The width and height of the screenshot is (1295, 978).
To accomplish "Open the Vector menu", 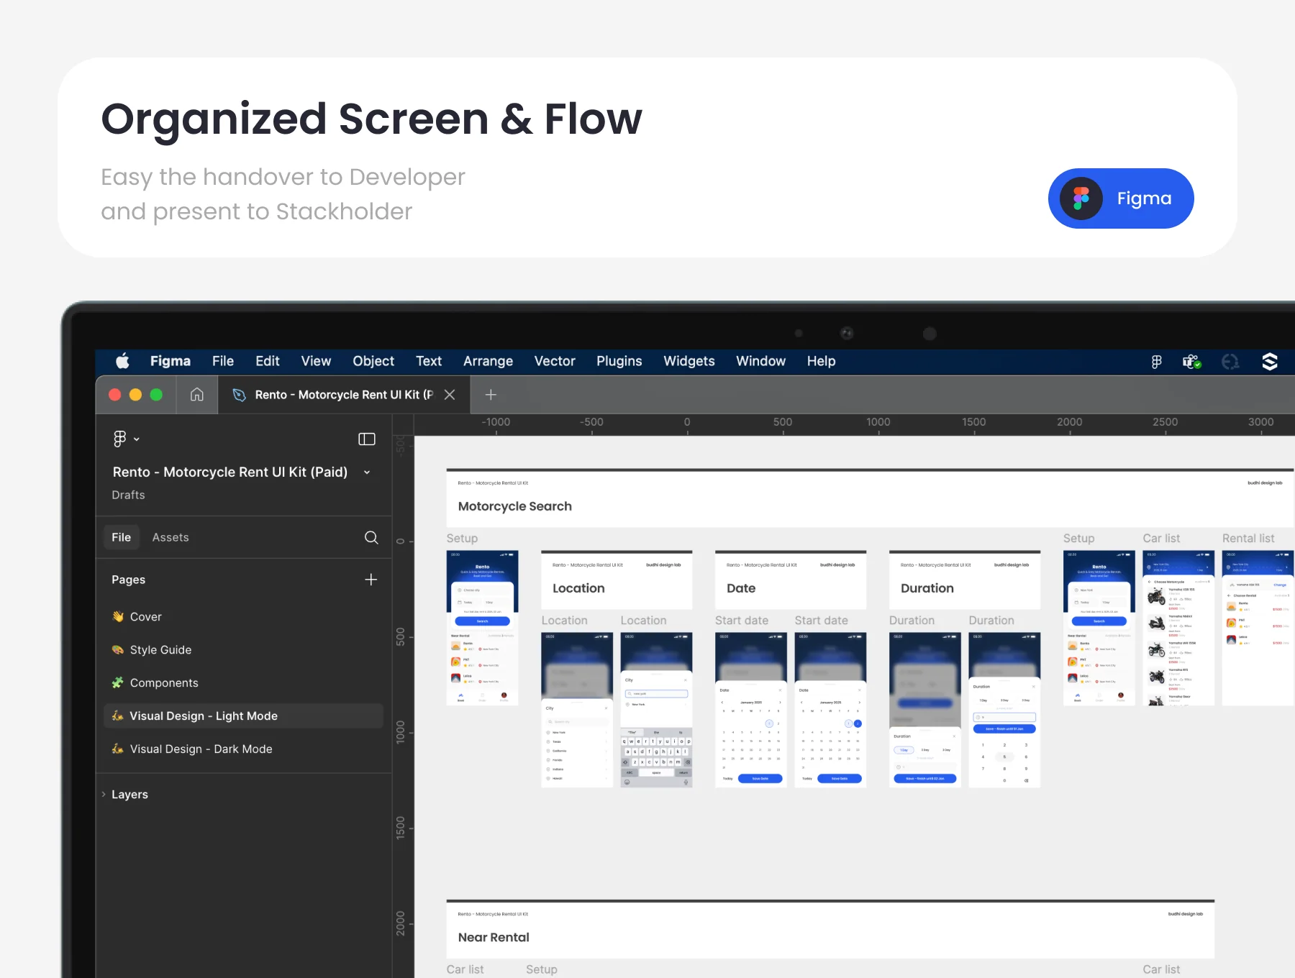I will click(555, 361).
